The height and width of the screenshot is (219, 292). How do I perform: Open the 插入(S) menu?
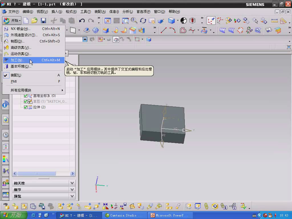pyautogui.click(x=57, y=12)
